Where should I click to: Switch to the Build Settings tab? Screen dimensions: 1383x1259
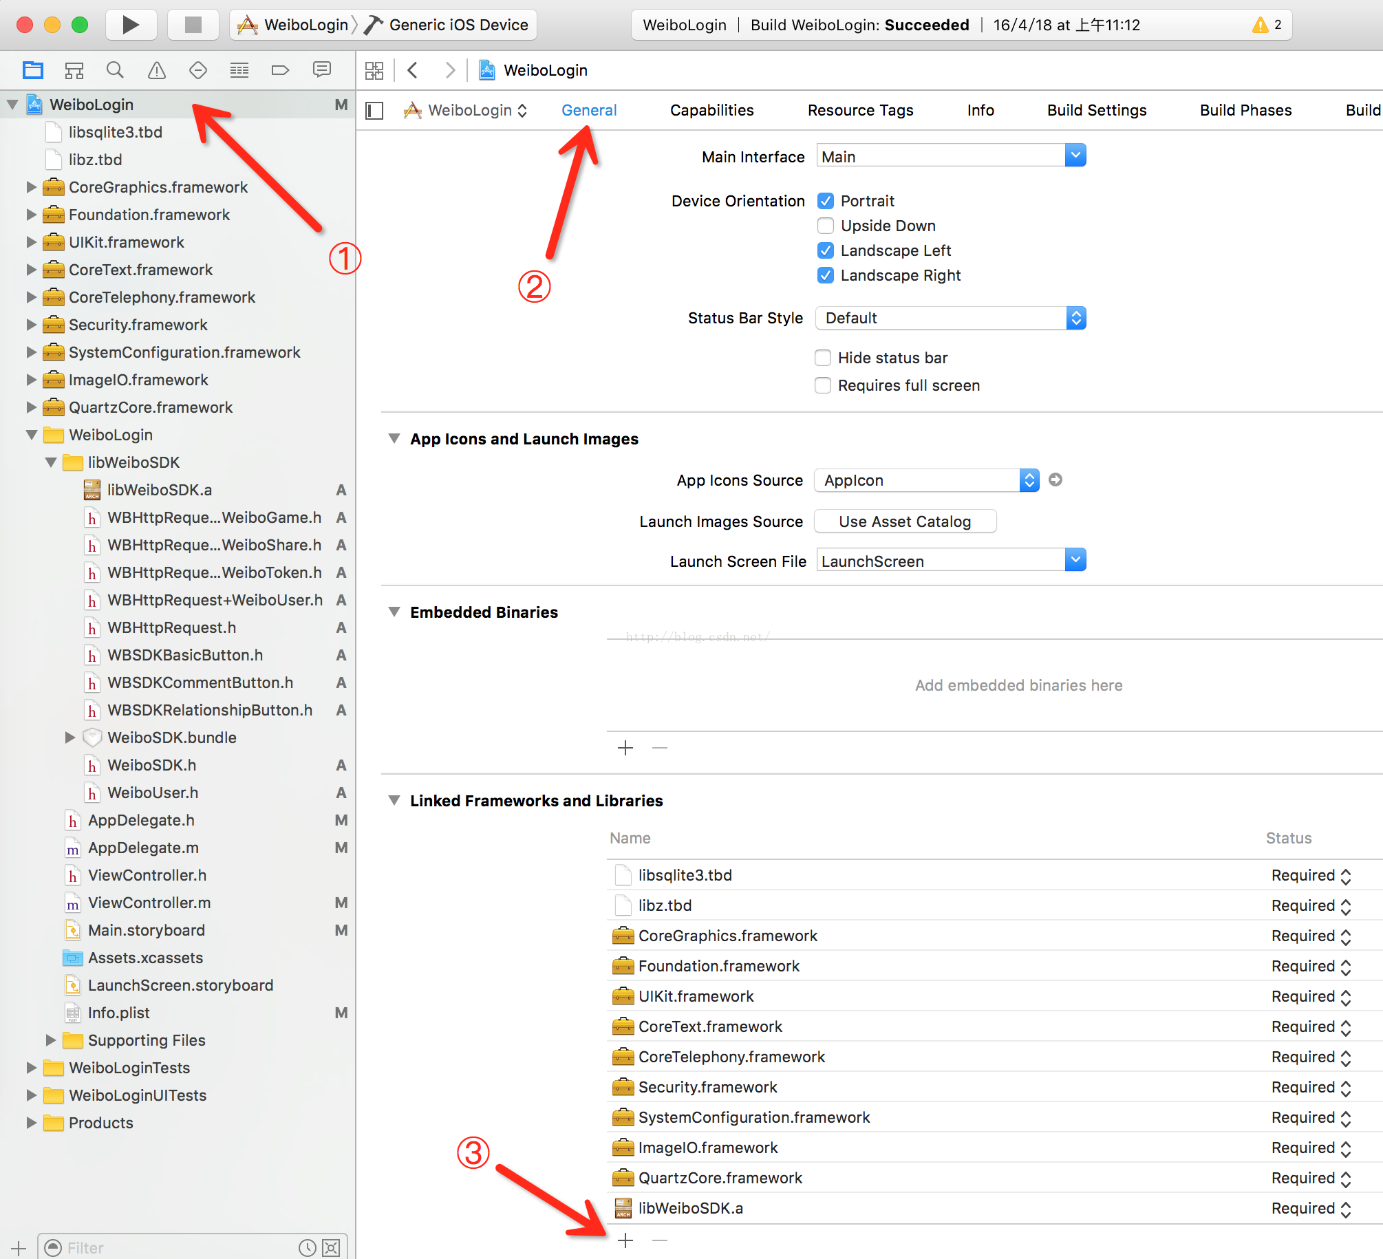click(1097, 110)
